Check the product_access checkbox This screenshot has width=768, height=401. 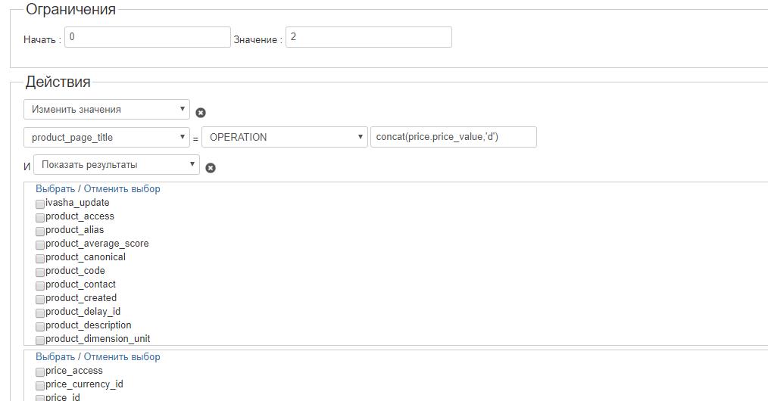point(40,218)
